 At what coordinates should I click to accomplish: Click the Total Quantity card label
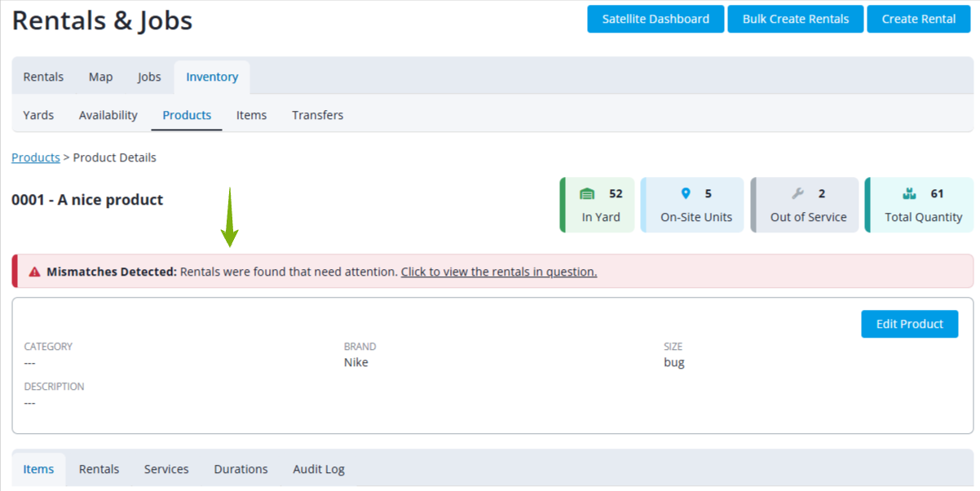pos(924,218)
